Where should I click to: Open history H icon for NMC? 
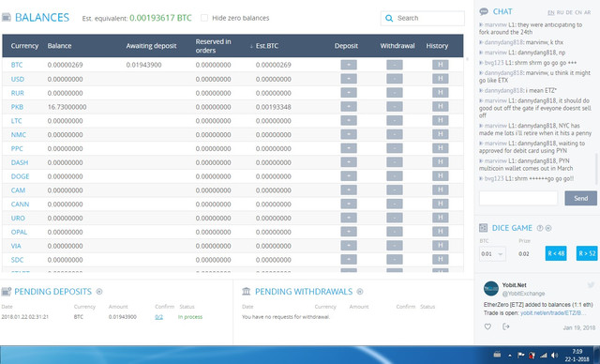coord(440,134)
